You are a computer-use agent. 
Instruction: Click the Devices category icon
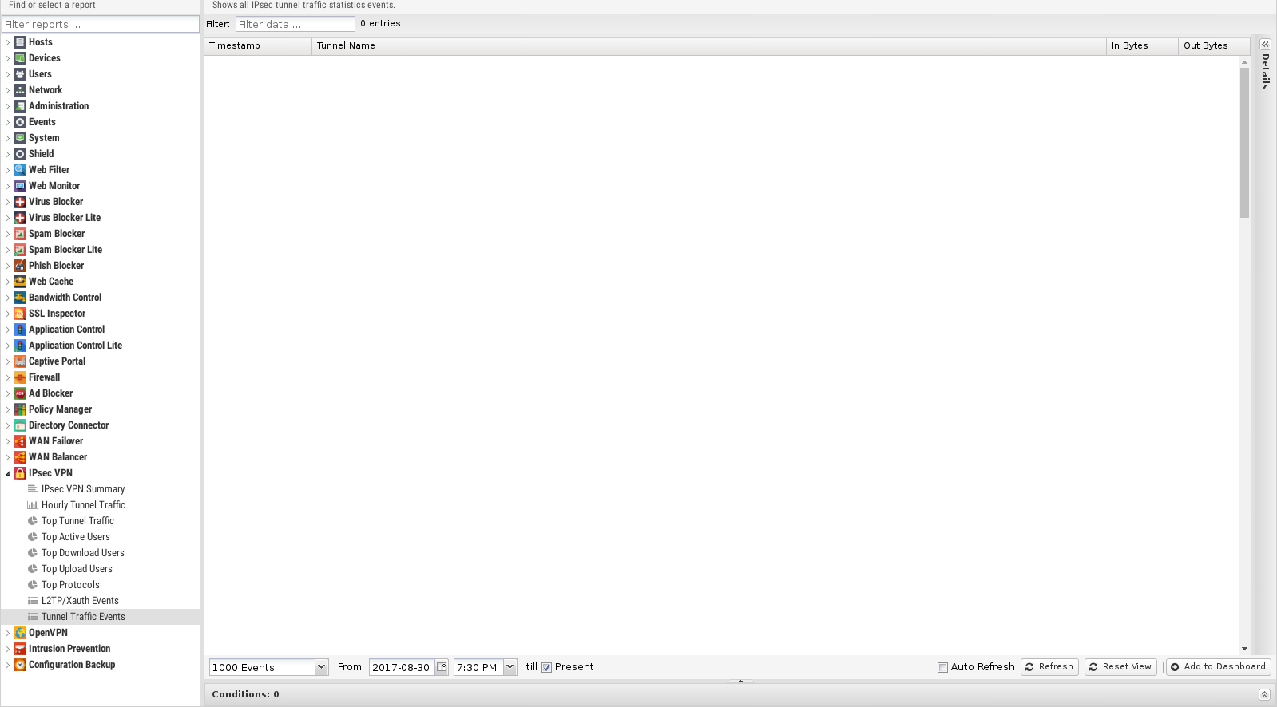(20, 58)
